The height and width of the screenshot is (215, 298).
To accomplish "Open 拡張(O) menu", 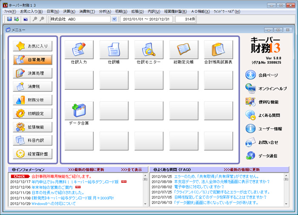I will [138, 11].
